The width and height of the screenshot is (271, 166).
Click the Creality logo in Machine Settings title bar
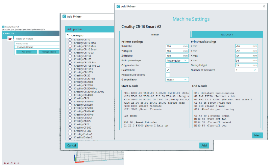click(x=118, y=6)
